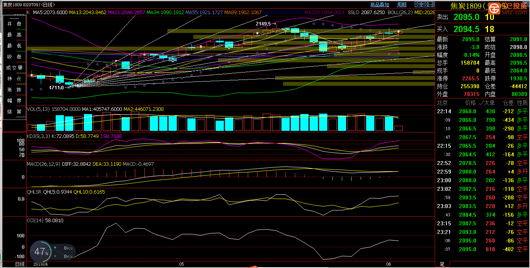This screenshot has height=268, width=530.
Task: Click the 内盘 80389 value
Action: [x=519, y=94]
